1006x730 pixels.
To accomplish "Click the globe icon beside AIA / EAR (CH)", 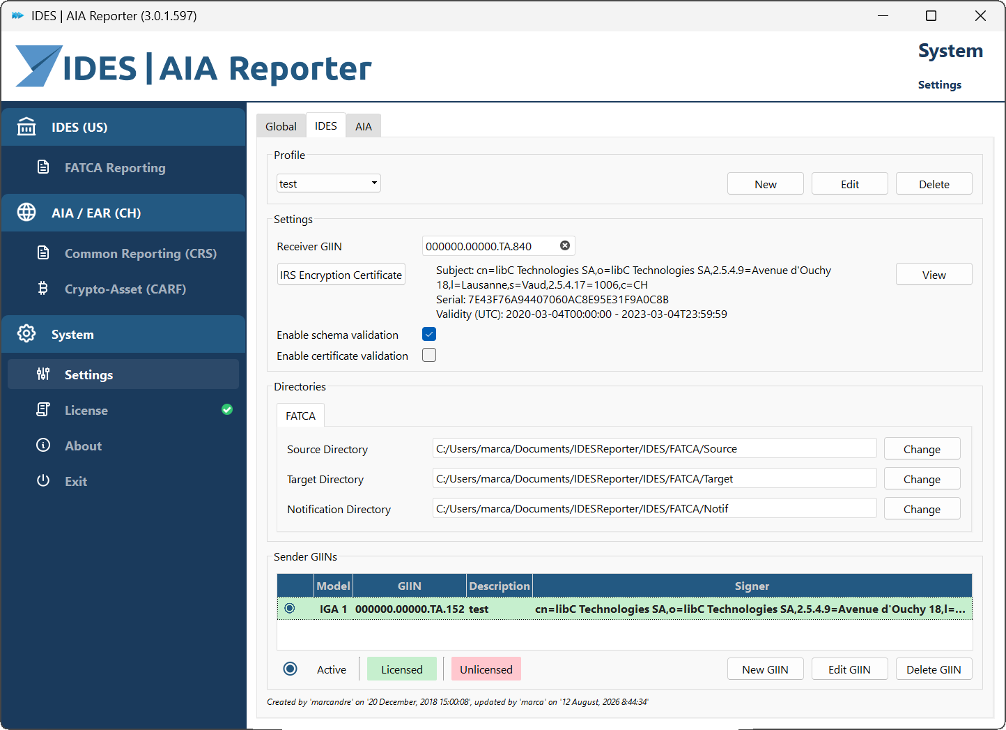I will pyautogui.click(x=26, y=213).
